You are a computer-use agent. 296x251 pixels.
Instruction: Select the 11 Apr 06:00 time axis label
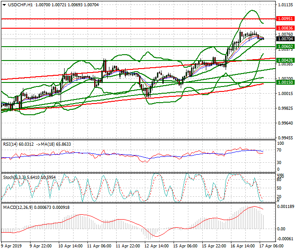click(99, 246)
